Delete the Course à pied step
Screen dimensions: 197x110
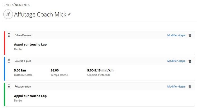(x=190, y=61)
